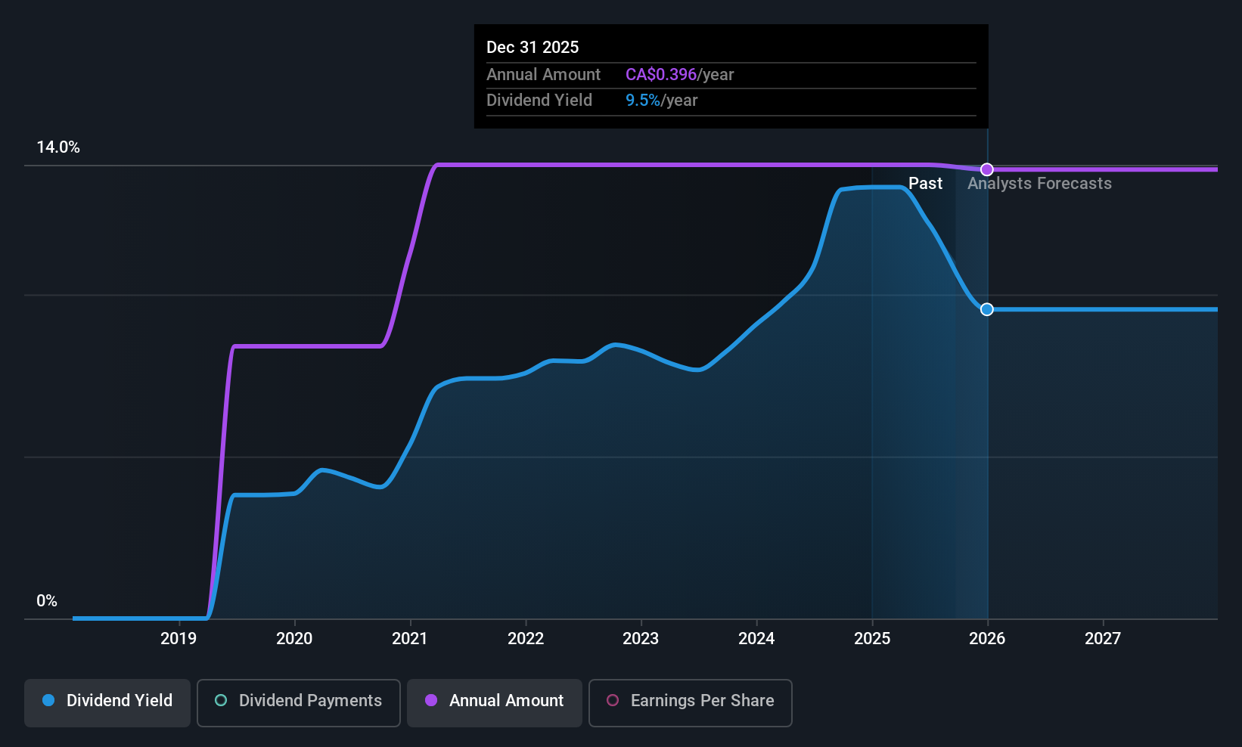Collapse the Annual Amount tooltip row
1242x747 pixels.
pyautogui.click(x=543, y=74)
